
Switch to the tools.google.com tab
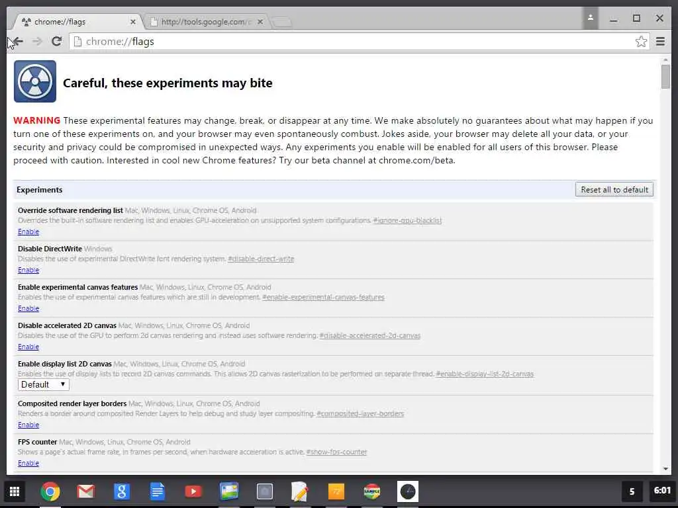click(x=205, y=22)
